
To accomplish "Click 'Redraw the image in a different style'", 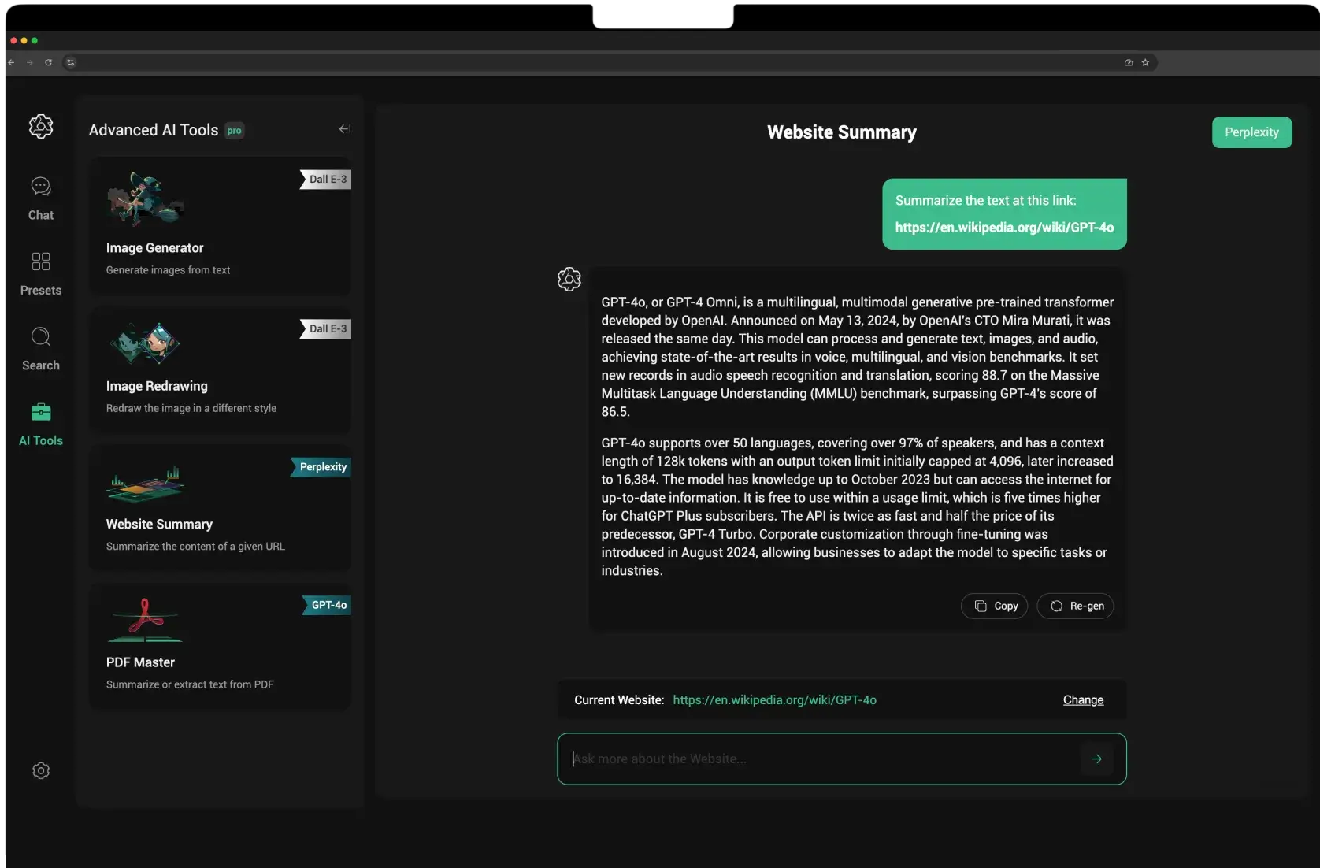I will click(191, 408).
